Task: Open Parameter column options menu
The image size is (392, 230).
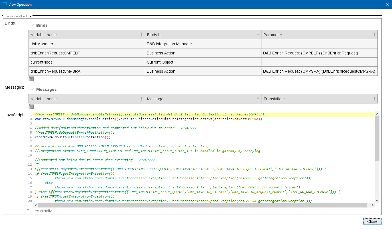Action: click(374, 34)
